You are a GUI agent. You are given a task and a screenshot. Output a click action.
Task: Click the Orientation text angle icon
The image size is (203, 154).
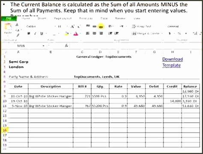tap(110, 26)
